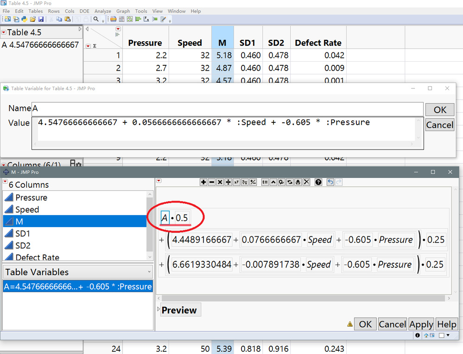Open the Distribution (green bars) toolbar icon

[138, 19]
